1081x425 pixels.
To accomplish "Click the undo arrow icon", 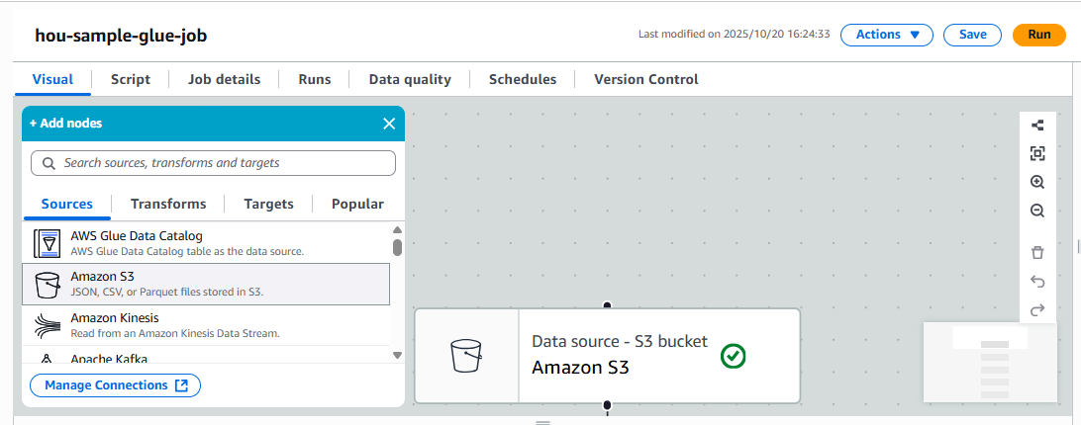I will (x=1037, y=282).
